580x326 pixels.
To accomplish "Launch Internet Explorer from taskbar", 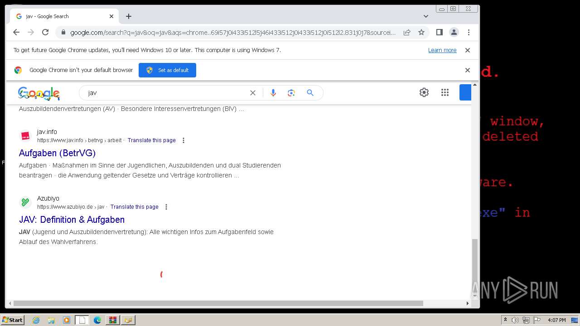I will (36, 320).
